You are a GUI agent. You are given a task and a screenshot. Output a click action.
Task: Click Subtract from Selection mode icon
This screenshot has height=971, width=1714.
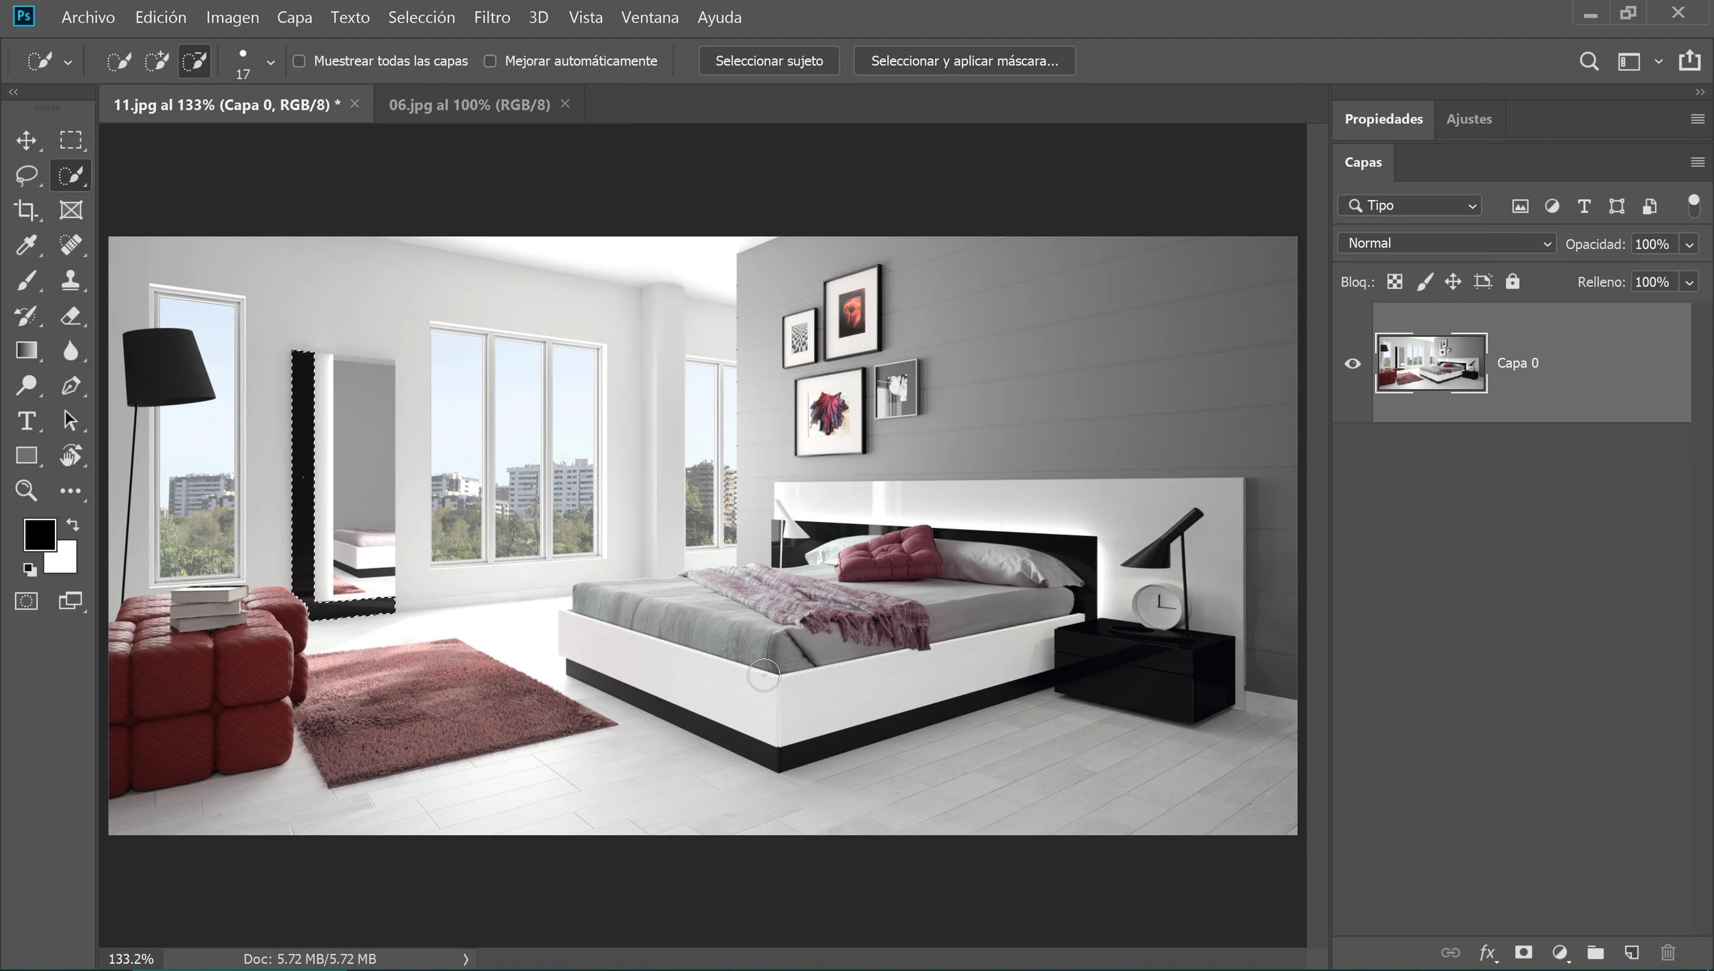[x=195, y=61]
